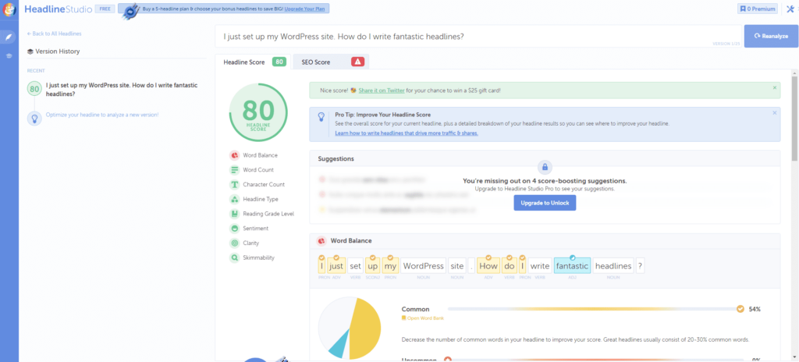799x362 pixels.
Task: Click the Uncommon words slider marker
Action: [x=447, y=359]
